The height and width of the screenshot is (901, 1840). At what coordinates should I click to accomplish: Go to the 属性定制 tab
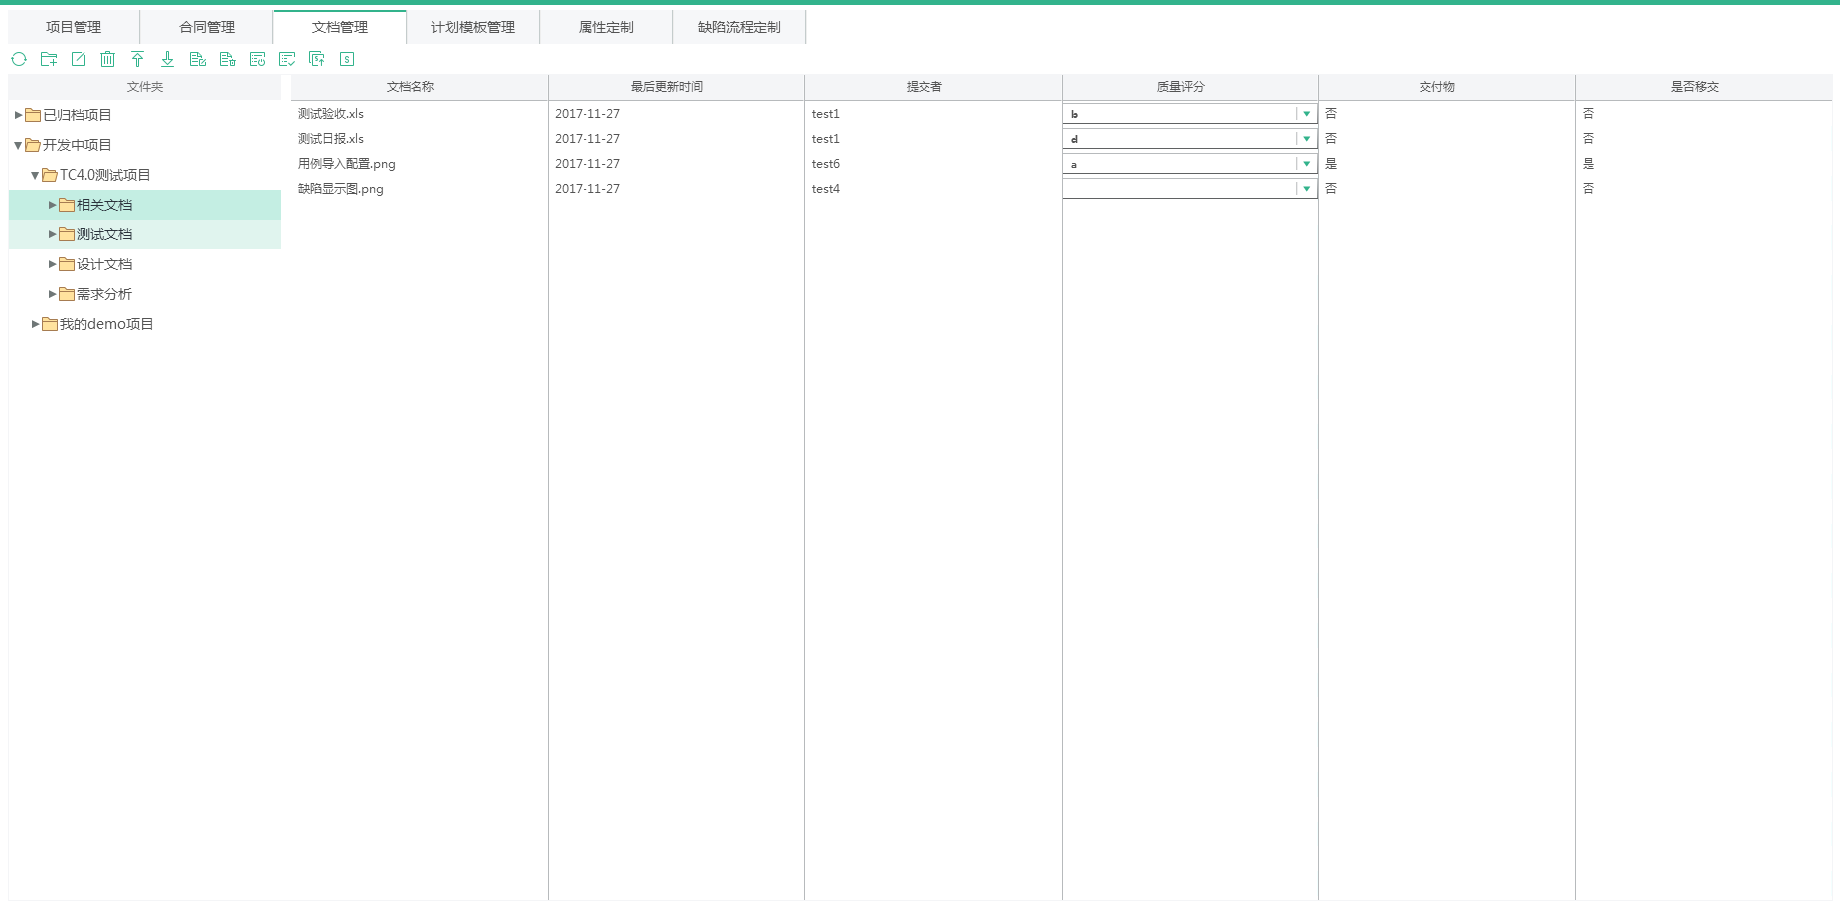pos(606,27)
